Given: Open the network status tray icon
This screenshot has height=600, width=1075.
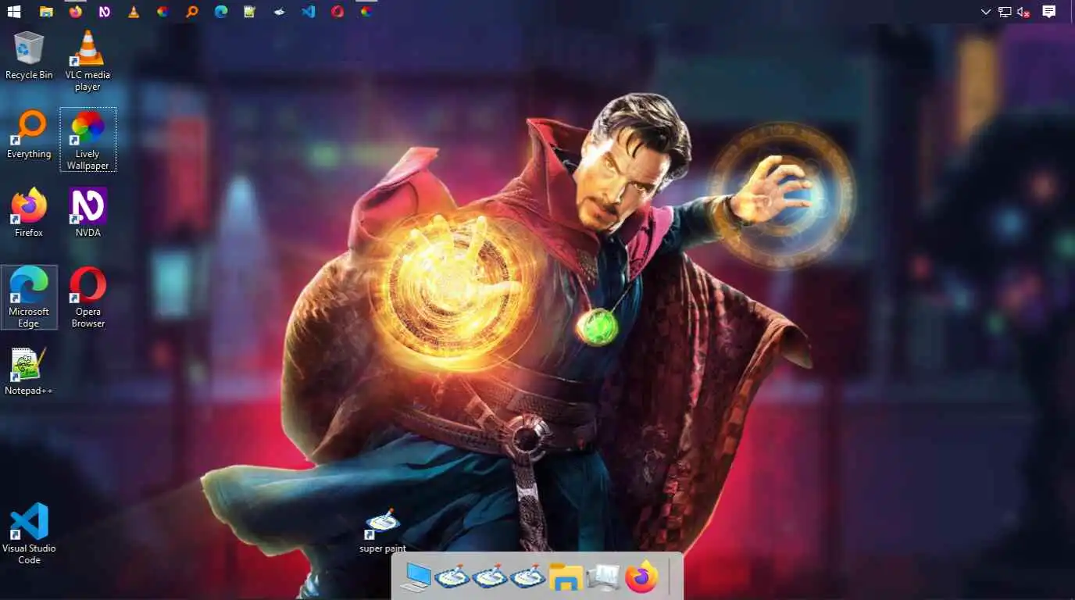Looking at the screenshot, I should pyautogui.click(x=1005, y=12).
